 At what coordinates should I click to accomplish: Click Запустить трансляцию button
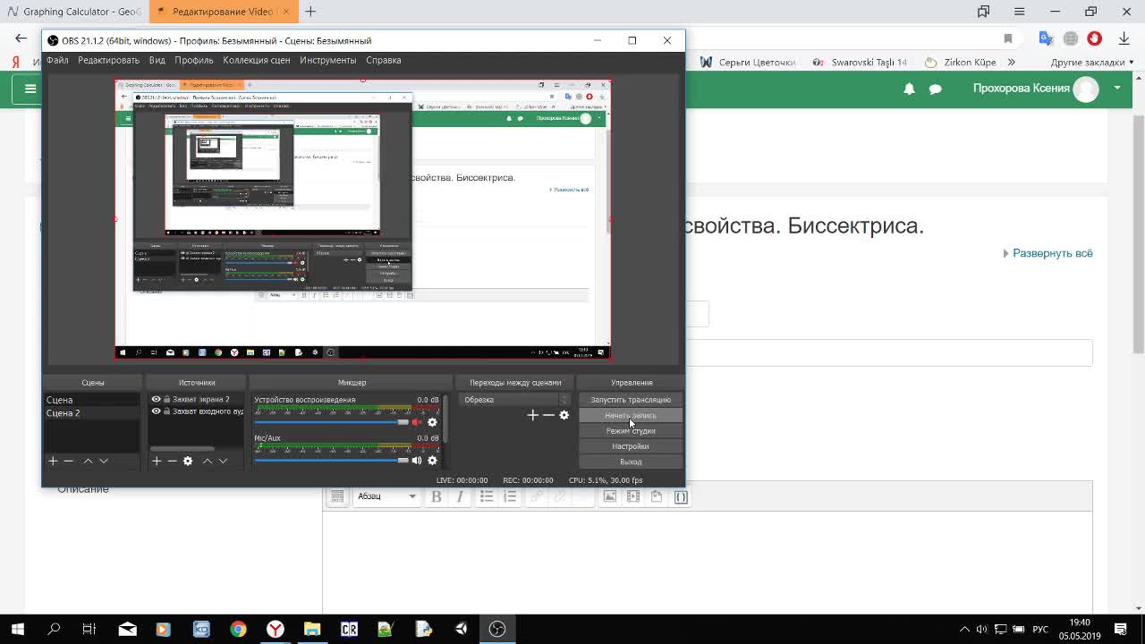631,400
